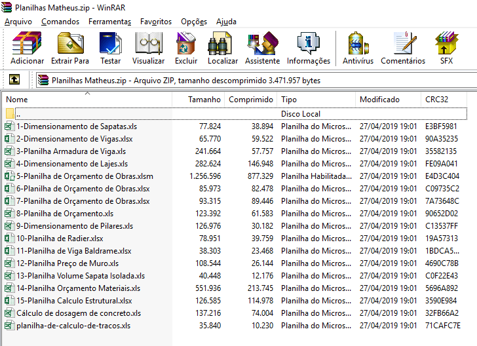Select 10-Planilha de Radier.xlsx icon

tap(10, 239)
